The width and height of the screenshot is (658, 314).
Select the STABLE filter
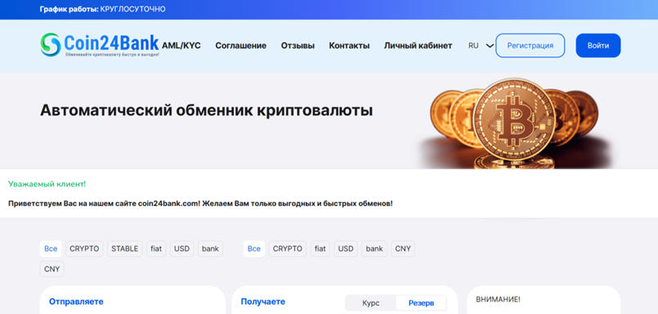[x=124, y=249]
